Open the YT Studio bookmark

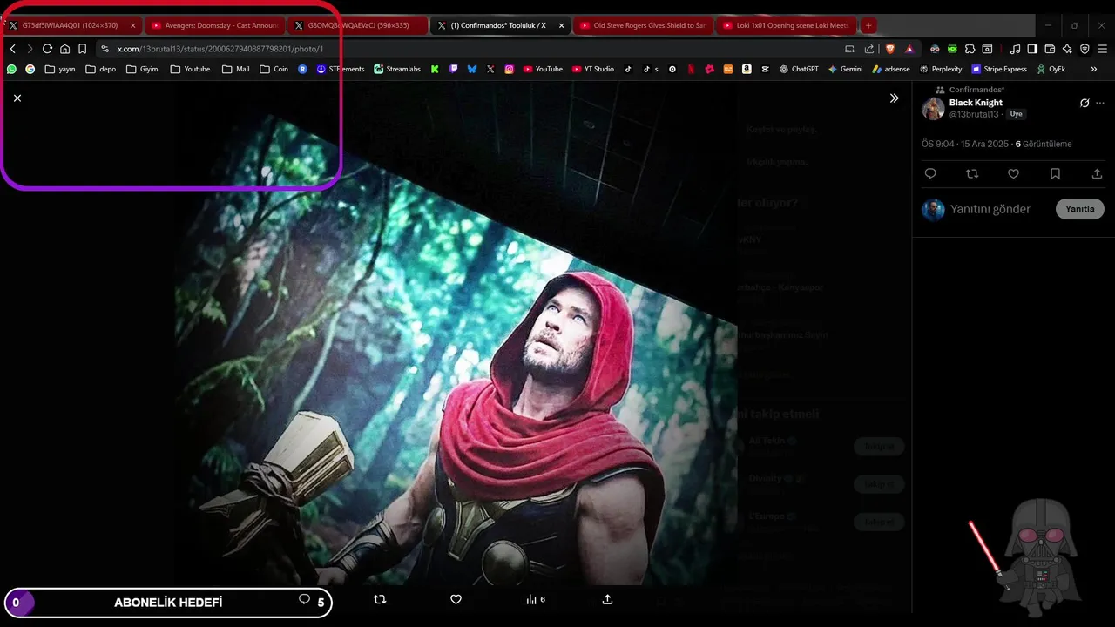pos(593,69)
